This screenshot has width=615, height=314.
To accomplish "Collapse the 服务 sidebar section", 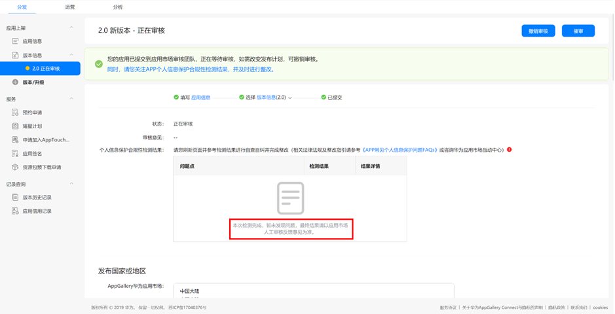I will point(71,99).
